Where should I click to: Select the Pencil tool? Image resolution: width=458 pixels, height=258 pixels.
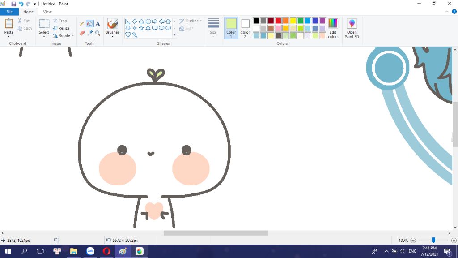point(82,24)
